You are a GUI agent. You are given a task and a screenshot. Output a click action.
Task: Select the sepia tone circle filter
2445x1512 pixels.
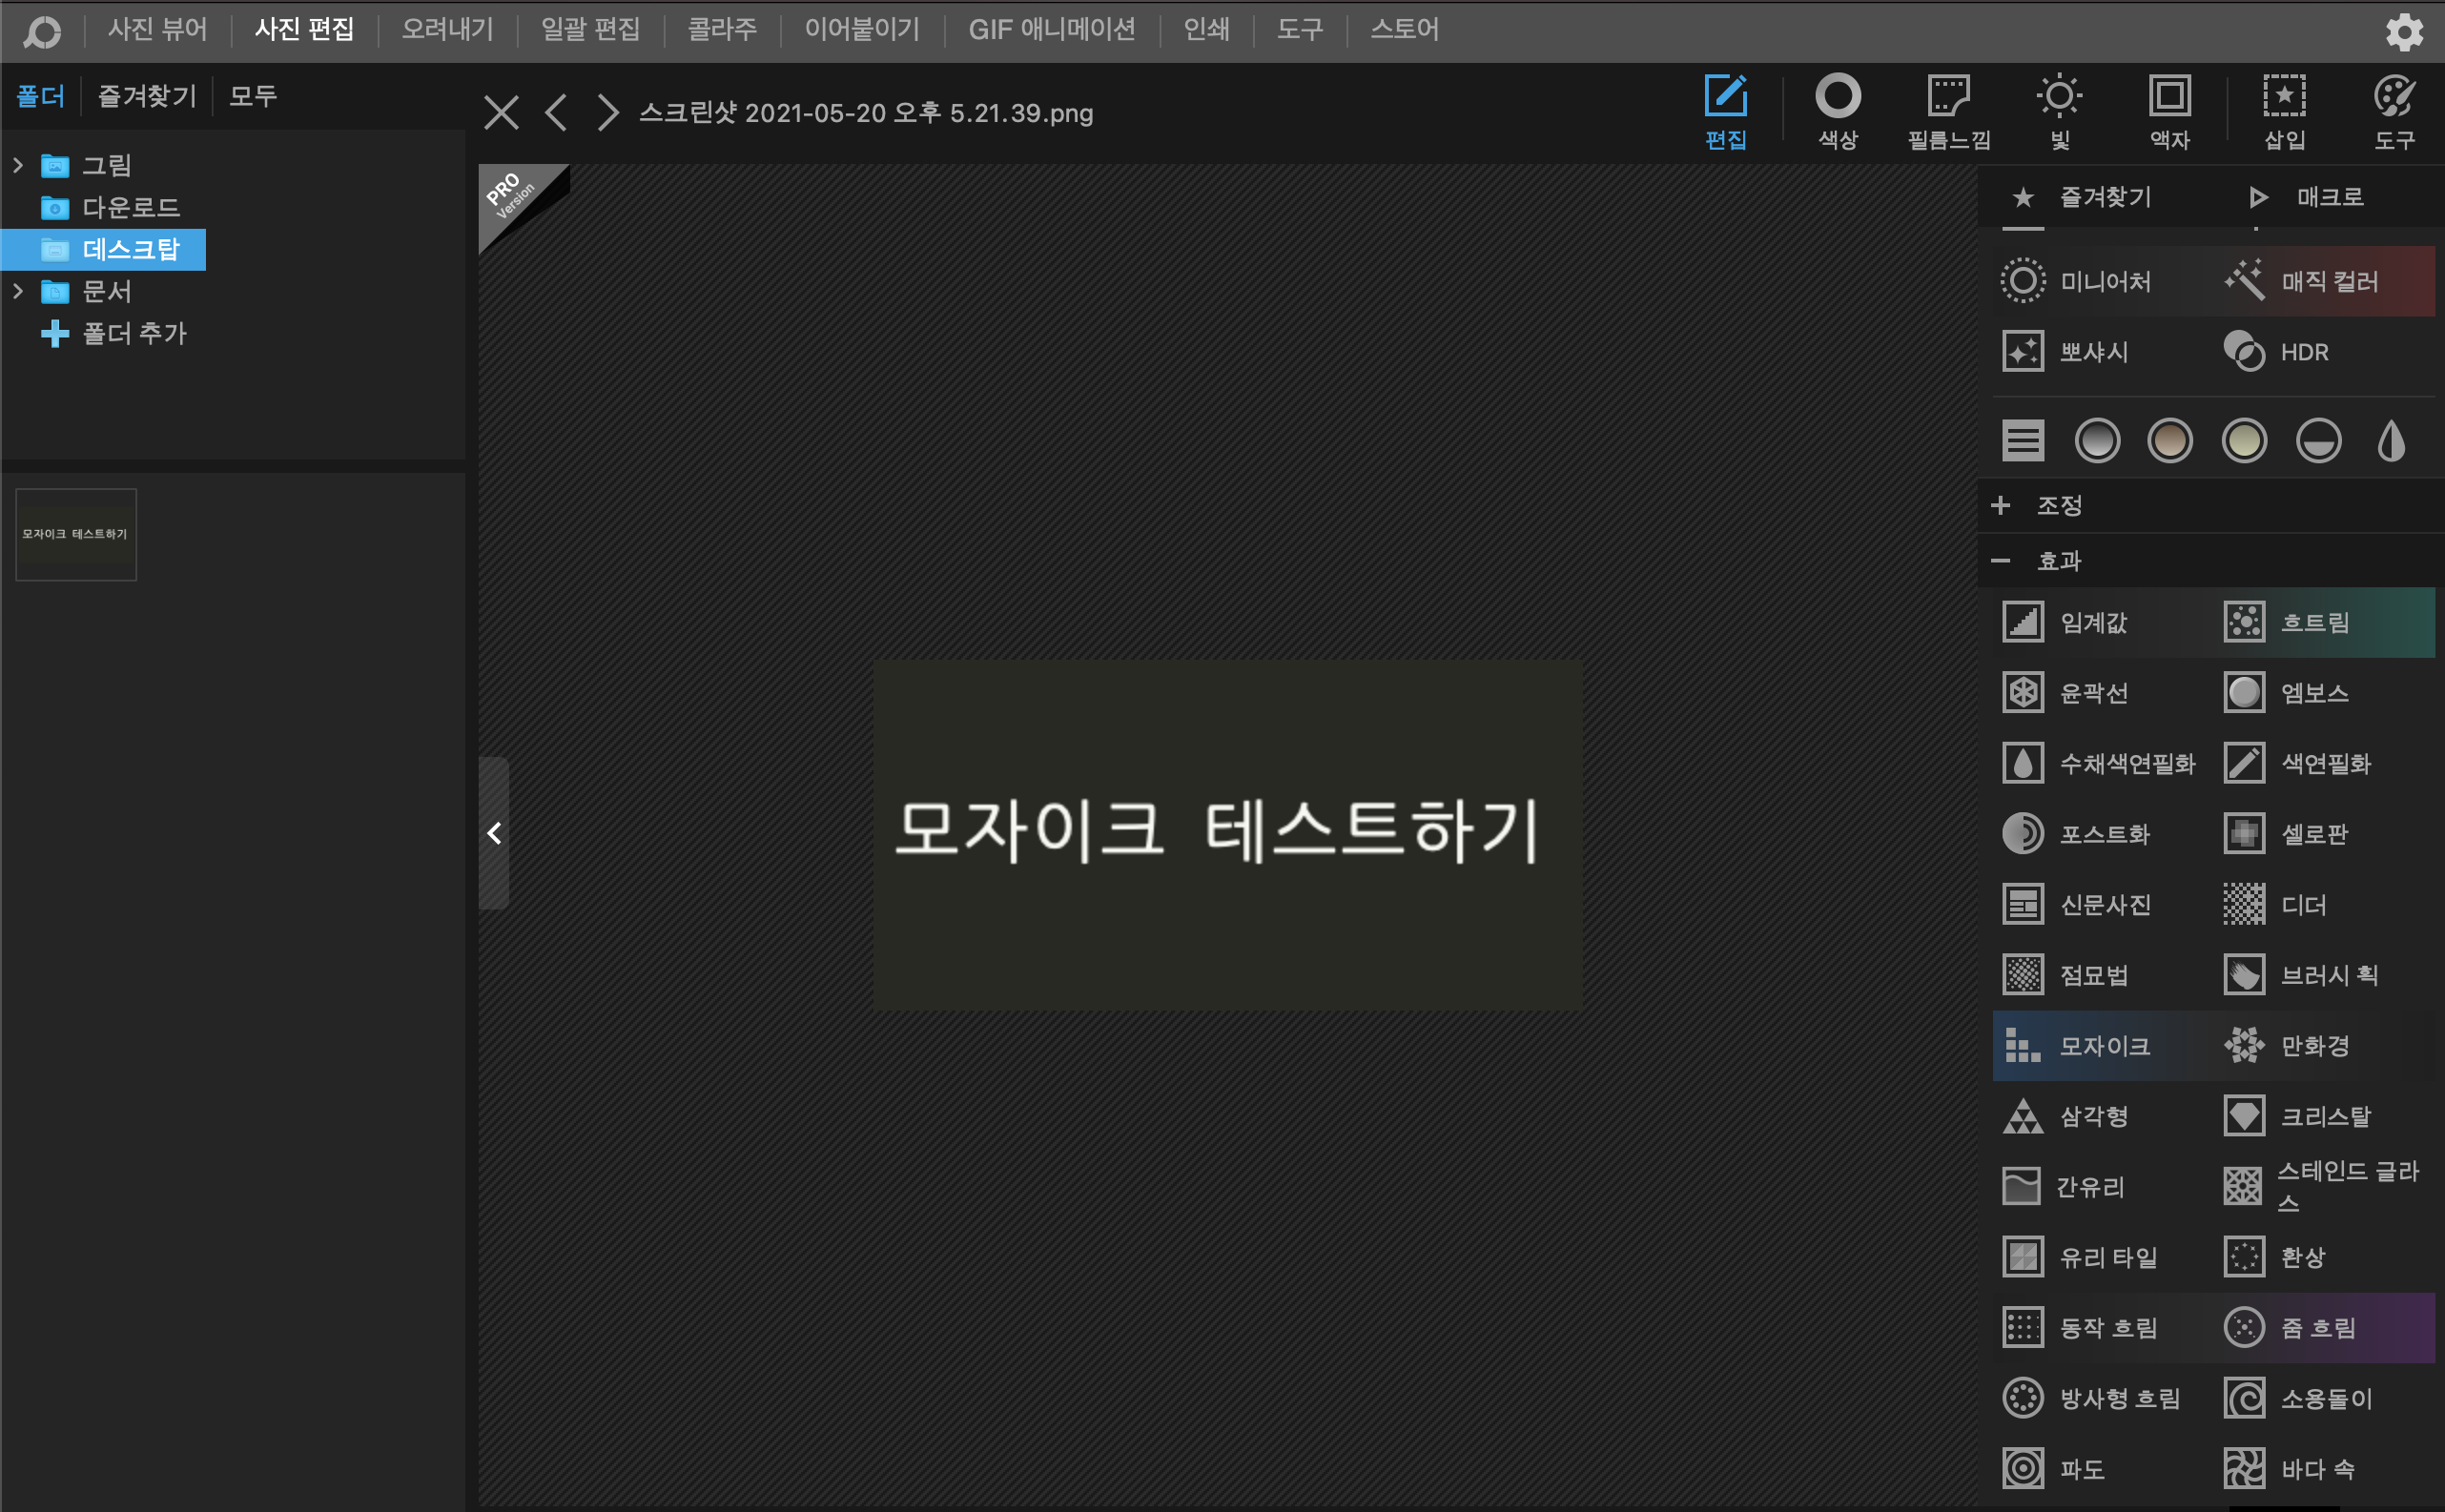point(2169,441)
